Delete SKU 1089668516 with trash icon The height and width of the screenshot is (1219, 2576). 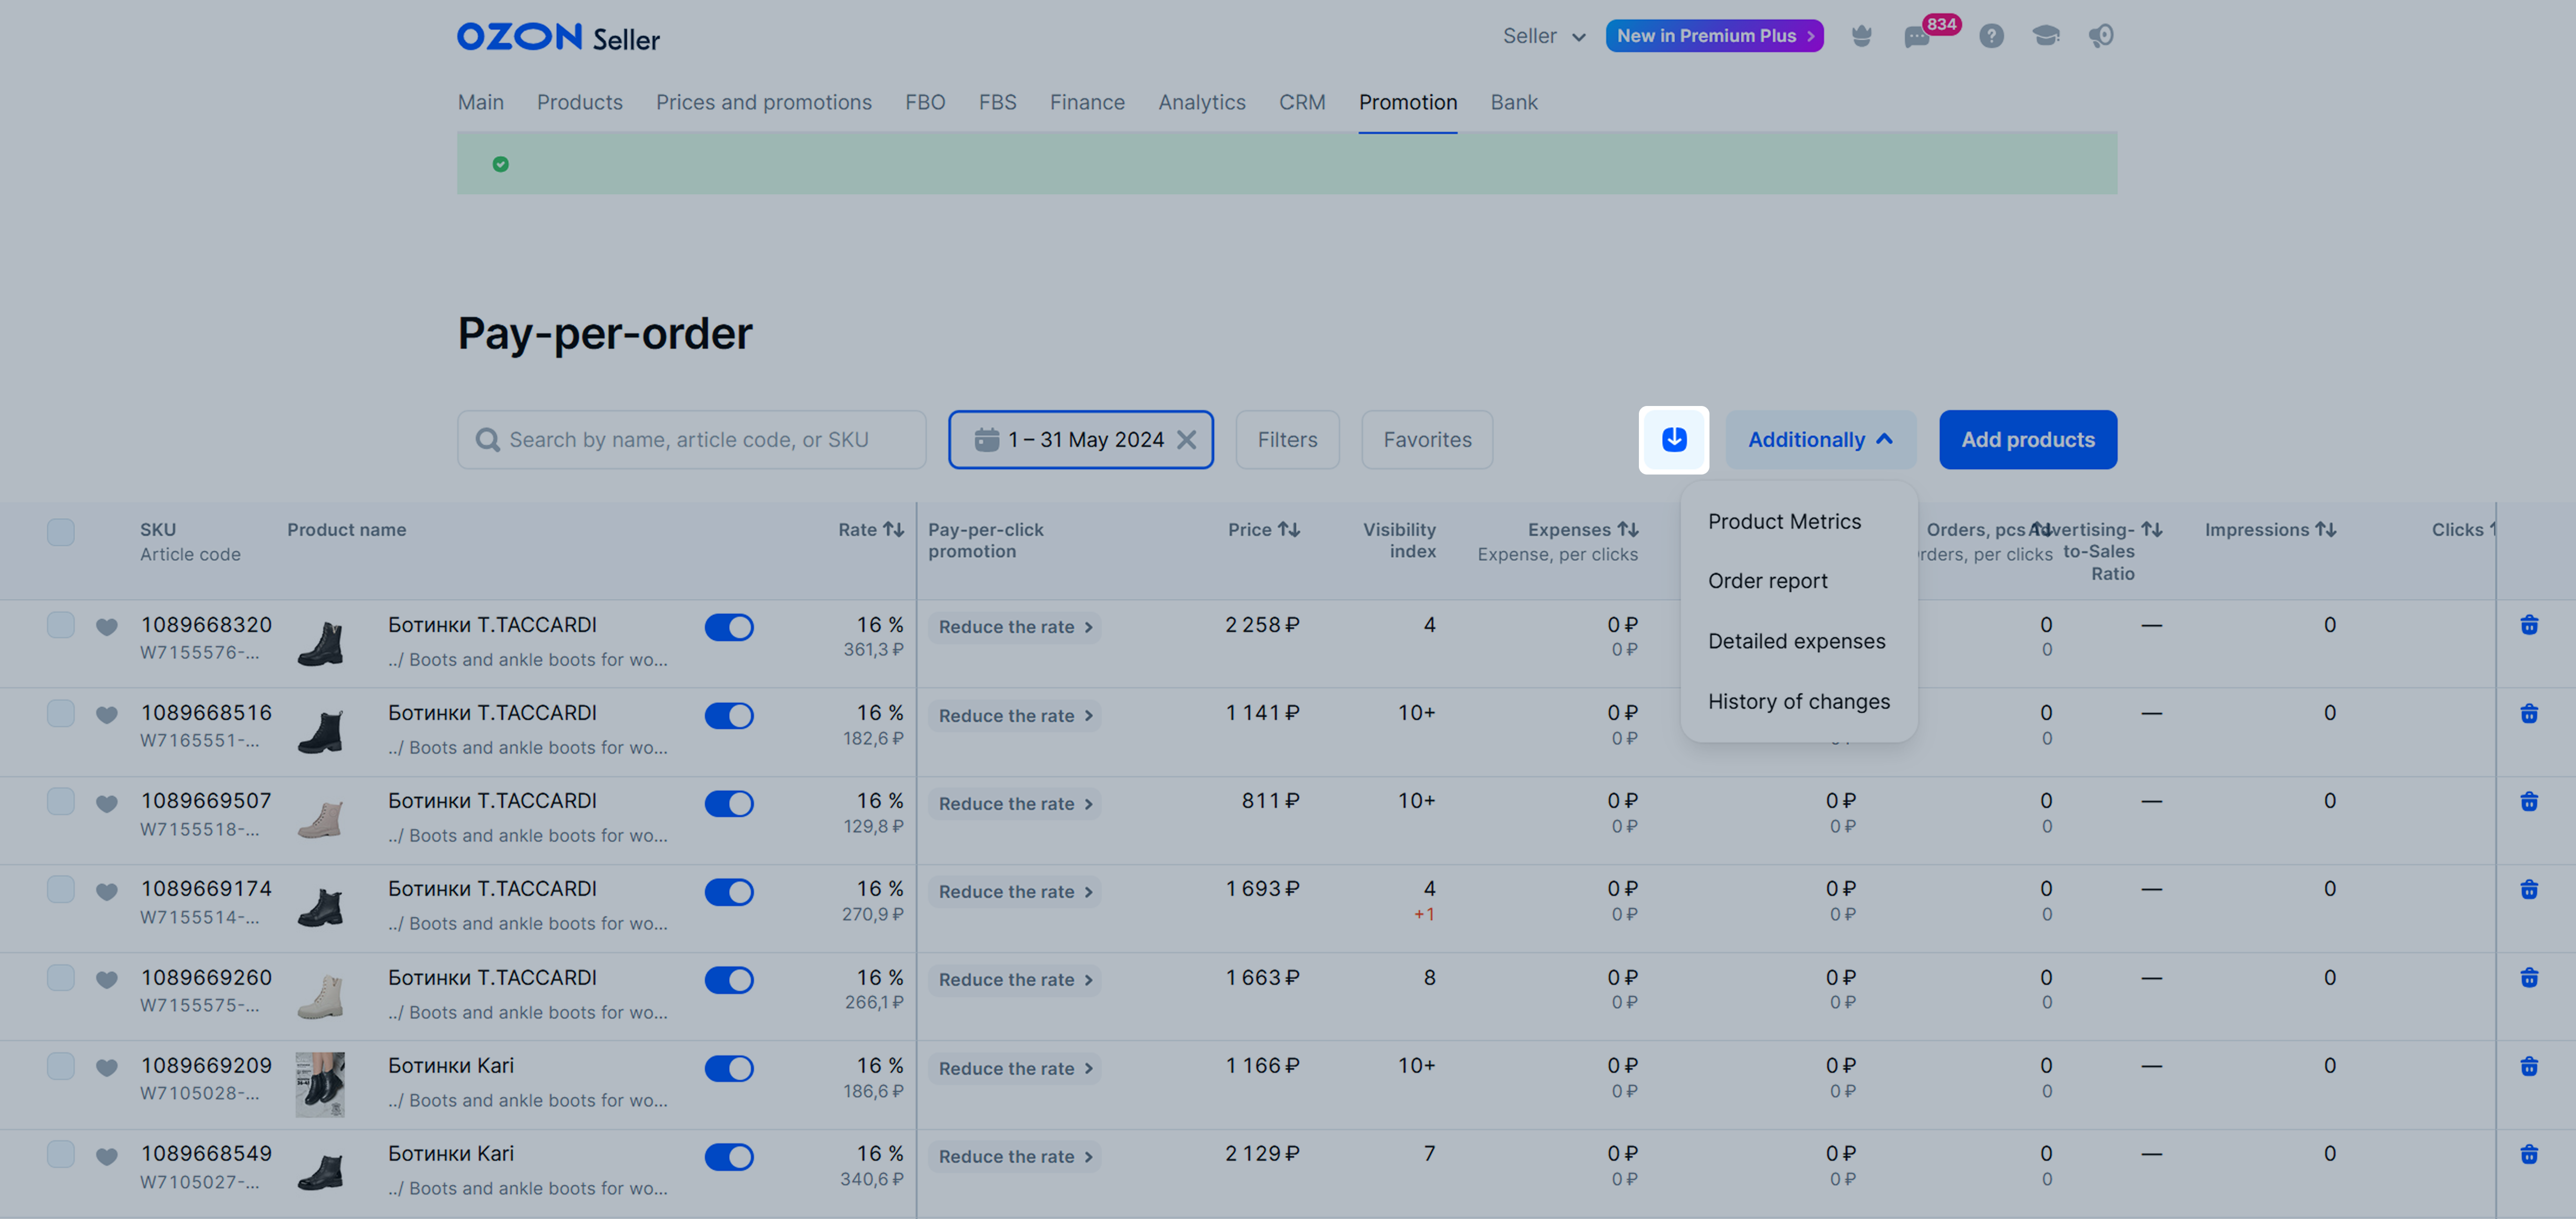click(x=2529, y=713)
